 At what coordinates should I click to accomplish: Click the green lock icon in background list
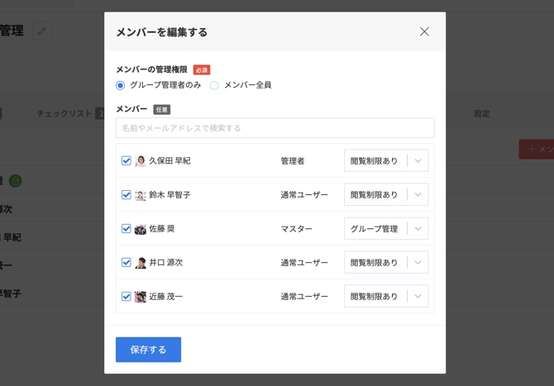15,181
